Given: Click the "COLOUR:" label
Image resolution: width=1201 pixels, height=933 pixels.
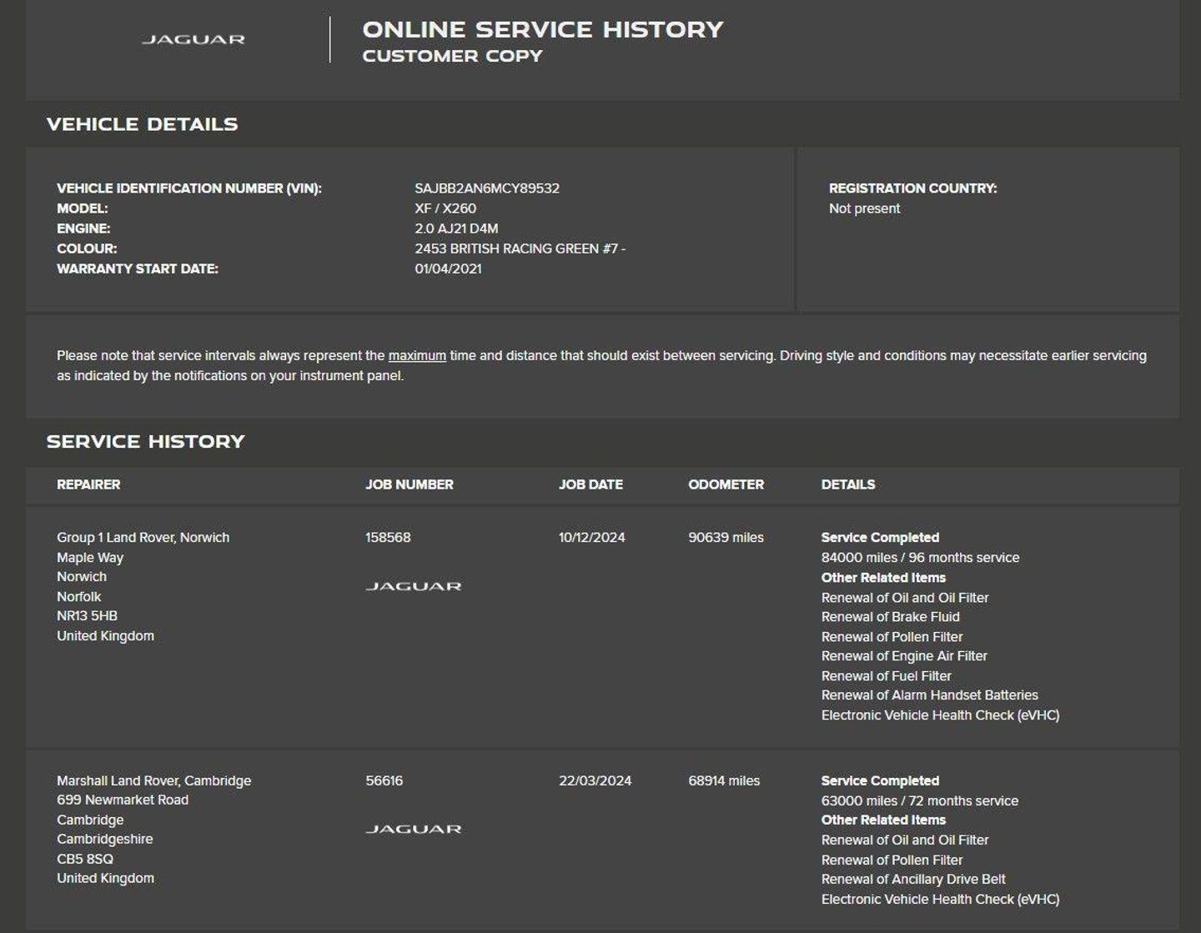Looking at the screenshot, I should 87,248.
